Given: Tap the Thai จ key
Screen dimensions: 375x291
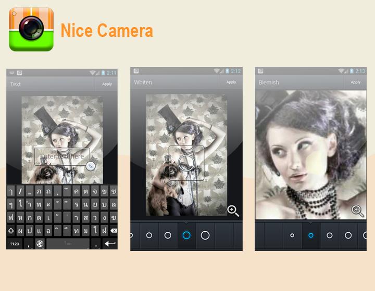Looking at the screenshot, I should point(95,191).
